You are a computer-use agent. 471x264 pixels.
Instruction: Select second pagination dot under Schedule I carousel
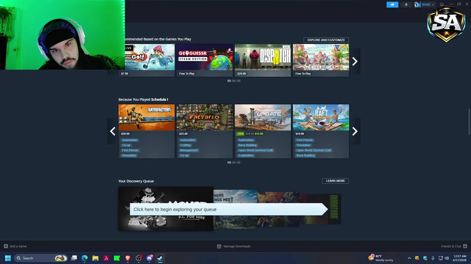234,162
